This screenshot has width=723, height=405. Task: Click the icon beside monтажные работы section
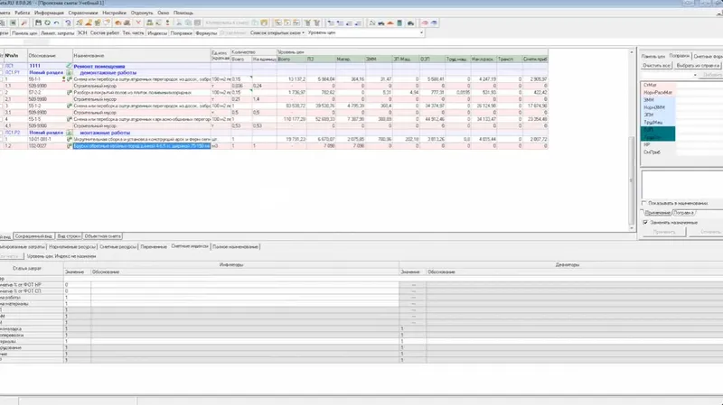point(70,133)
